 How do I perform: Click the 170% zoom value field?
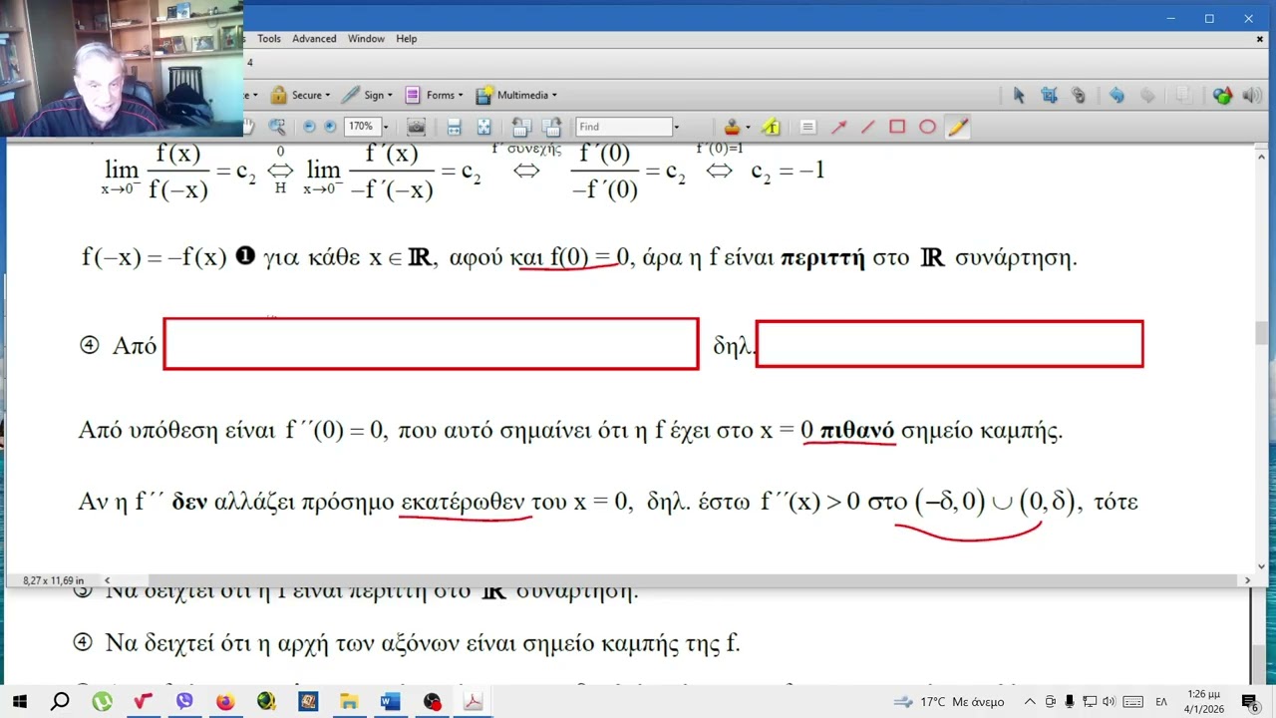(362, 127)
